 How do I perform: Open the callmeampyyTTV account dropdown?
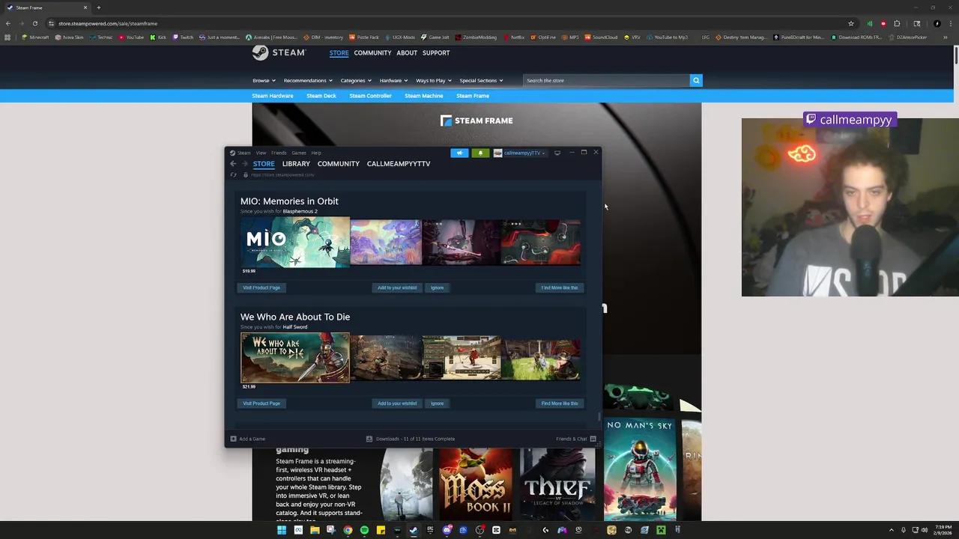click(x=519, y=153)
